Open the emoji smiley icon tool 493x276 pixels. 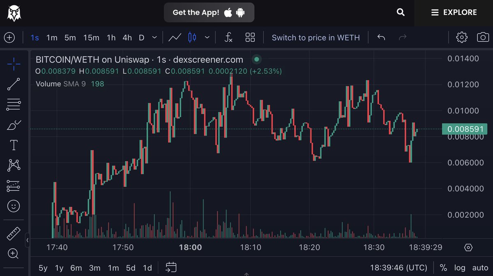tap(14, 206)
